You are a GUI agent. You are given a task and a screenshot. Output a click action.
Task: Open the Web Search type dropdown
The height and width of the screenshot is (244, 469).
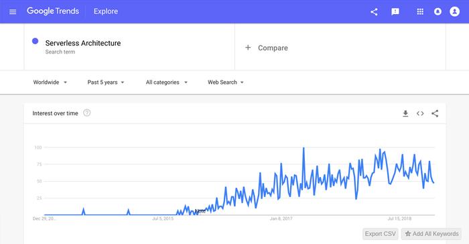pyautogui.click(x=226, y=82)
